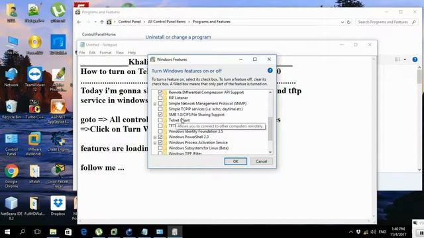Open Microsoft Edge from the taskbar
This screenshot has width=424, height=238.
coord(84,232)
